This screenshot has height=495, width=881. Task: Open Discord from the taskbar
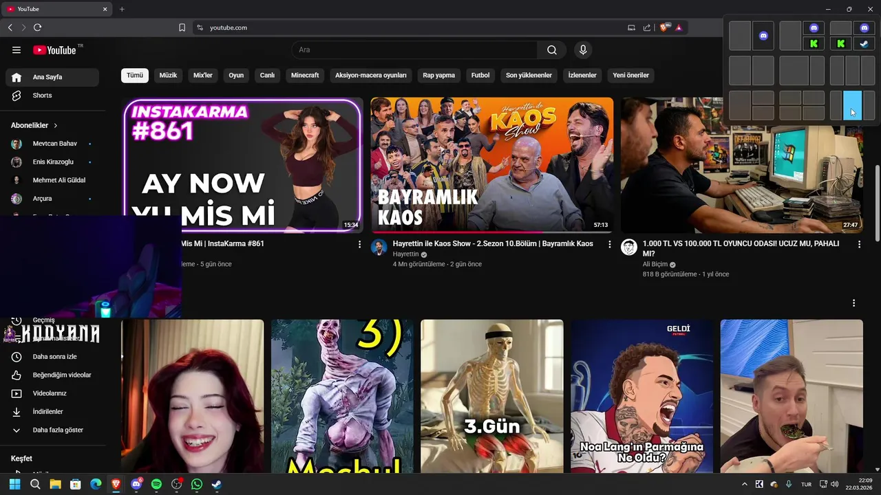136,484
